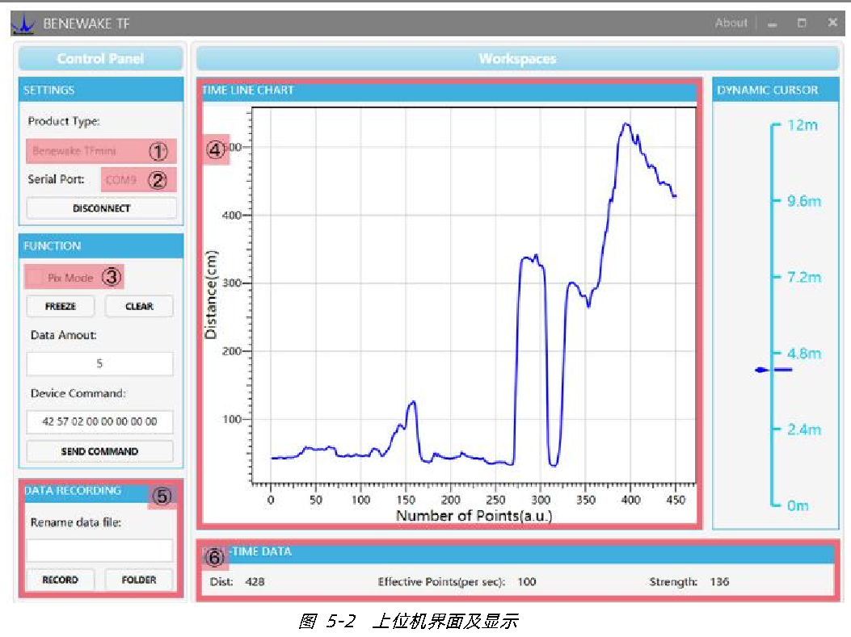Open the Product Type dropdown
Viewport: 851px width, 637px height.
(x=101, y=151)
